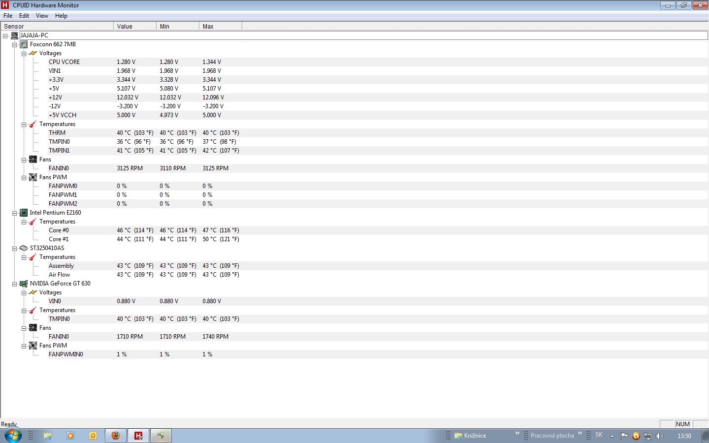Collapse the Foxconn 662 7MB node
709x443 pixels.
click(15, 45)
